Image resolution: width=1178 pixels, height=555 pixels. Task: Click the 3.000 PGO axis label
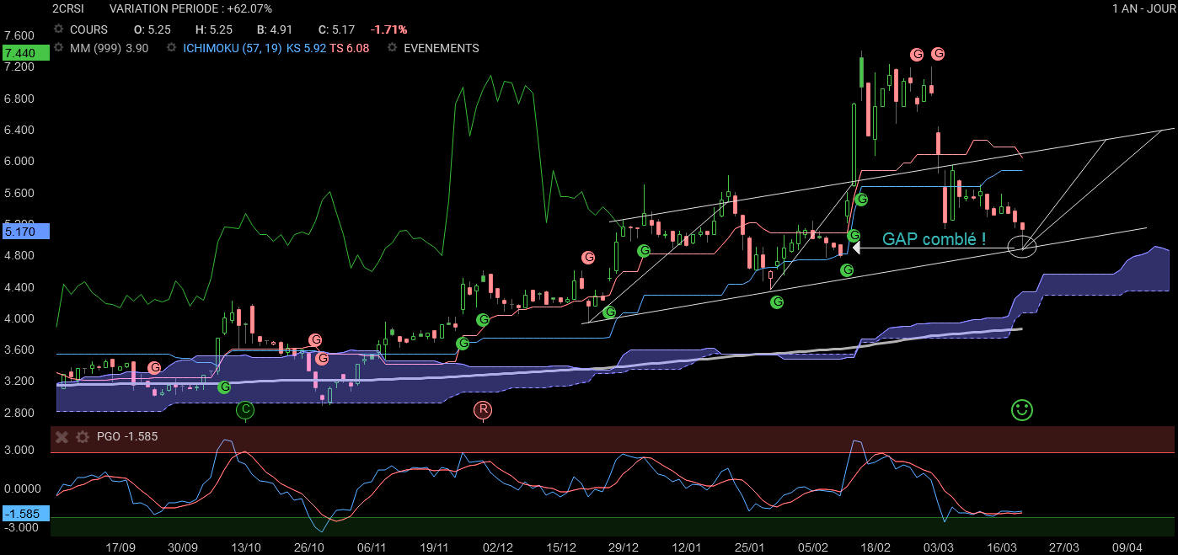pyautogui.click(x=19, y=450)
